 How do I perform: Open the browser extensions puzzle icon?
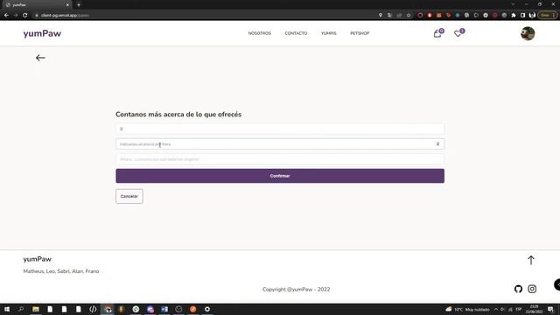[514, 16]
